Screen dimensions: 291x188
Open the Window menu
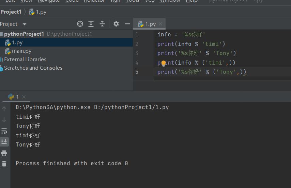tap(170, 1)
